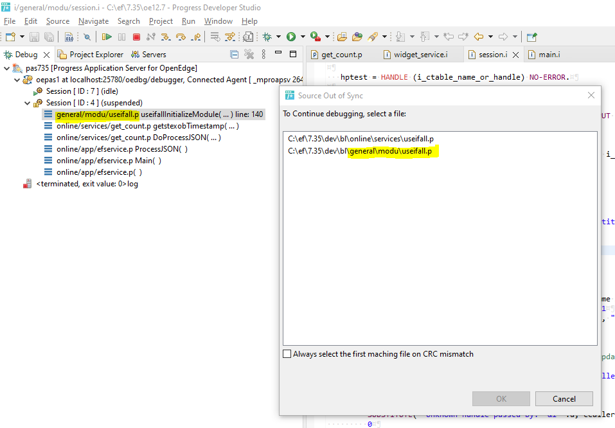Open the pen Search icon dropdown arrow

click(x=384, y=37)
